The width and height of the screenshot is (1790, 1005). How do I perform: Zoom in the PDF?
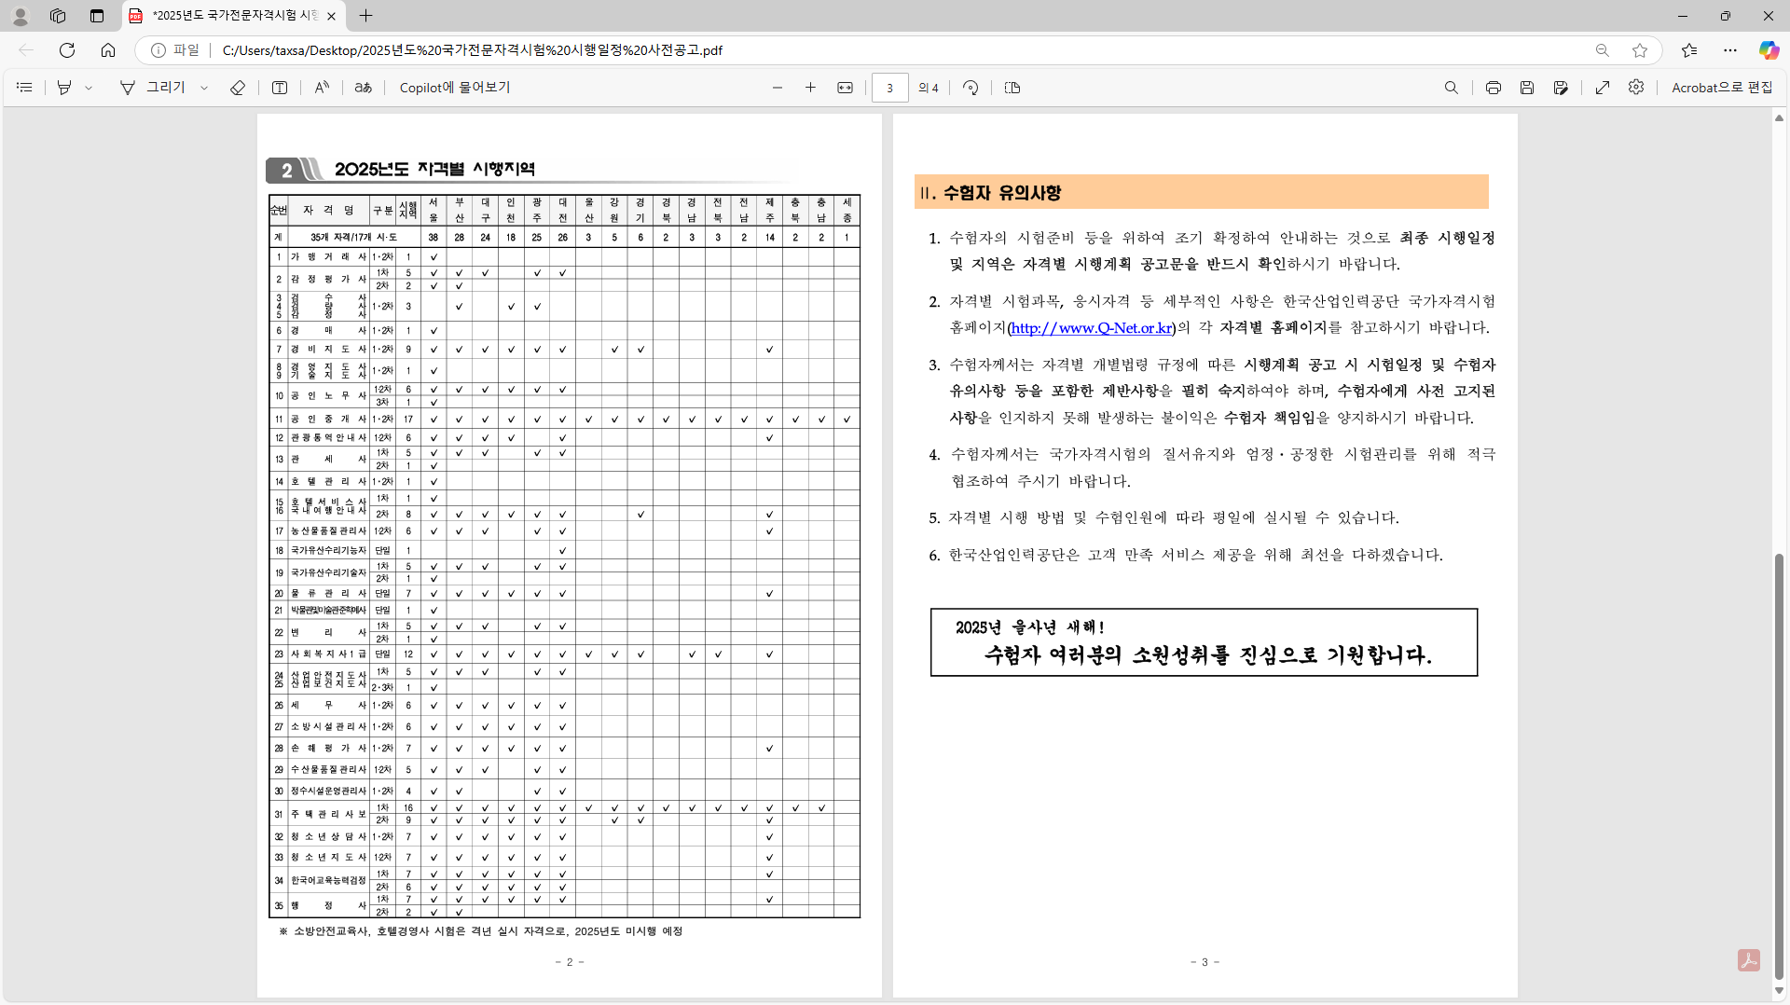(x=811, y=88)
